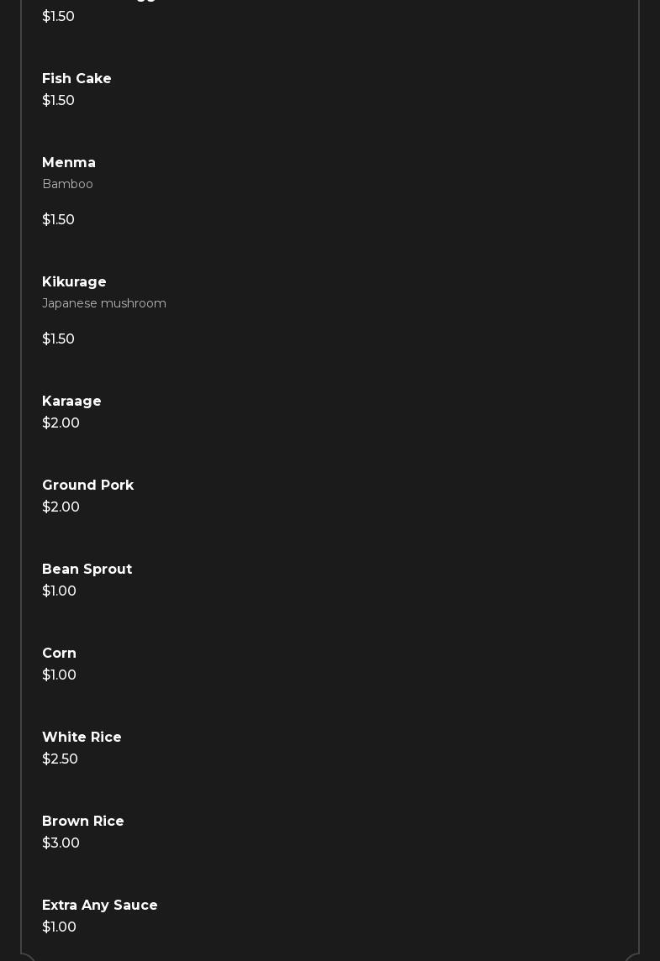Image resolution: width=660 pixels, height=961 pixels.
Task: Click the Menma item title
Action: point(69,163)
